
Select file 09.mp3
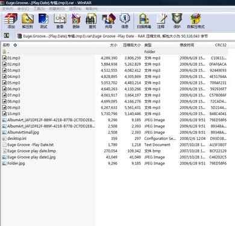(14, 108)
